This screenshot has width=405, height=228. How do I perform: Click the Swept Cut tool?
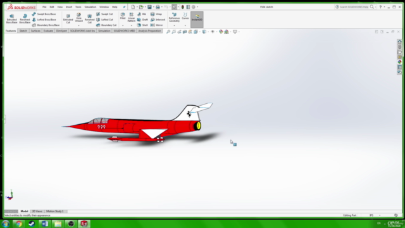(104, 14)
